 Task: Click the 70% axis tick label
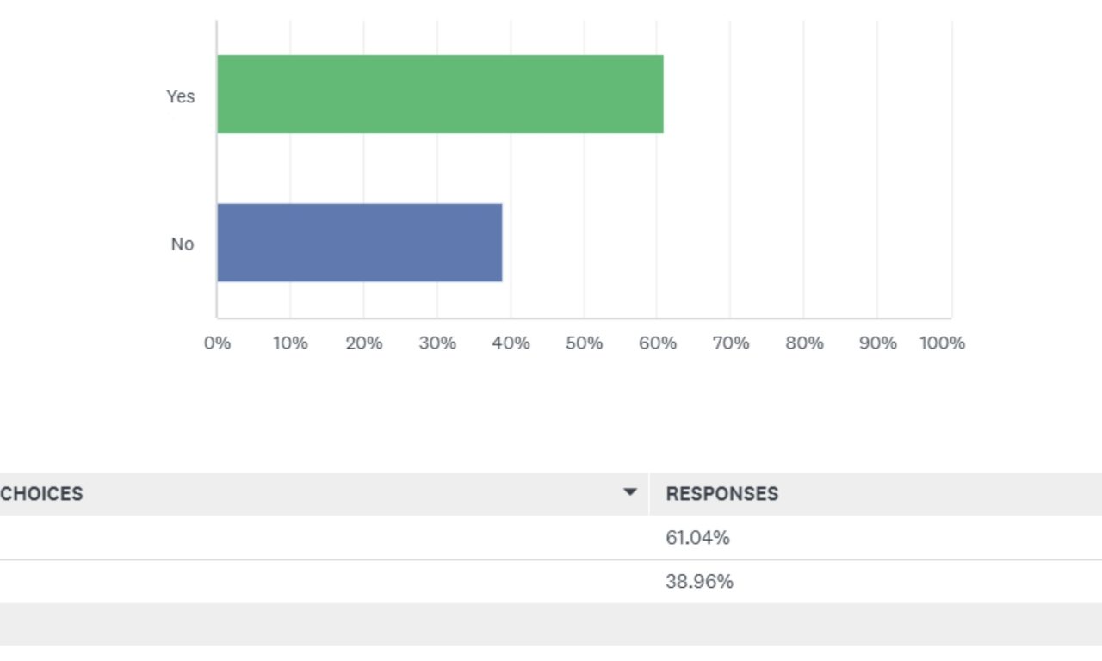pos(731,343)
